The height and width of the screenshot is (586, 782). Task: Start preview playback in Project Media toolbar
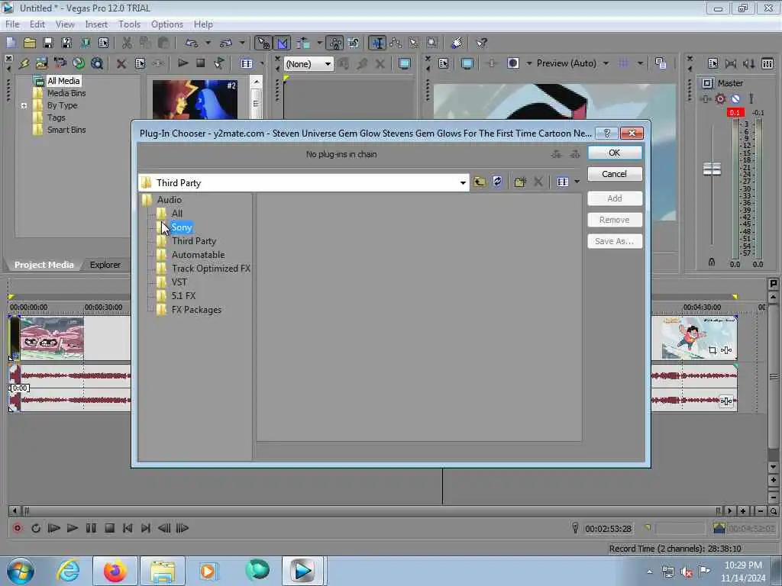183,63
